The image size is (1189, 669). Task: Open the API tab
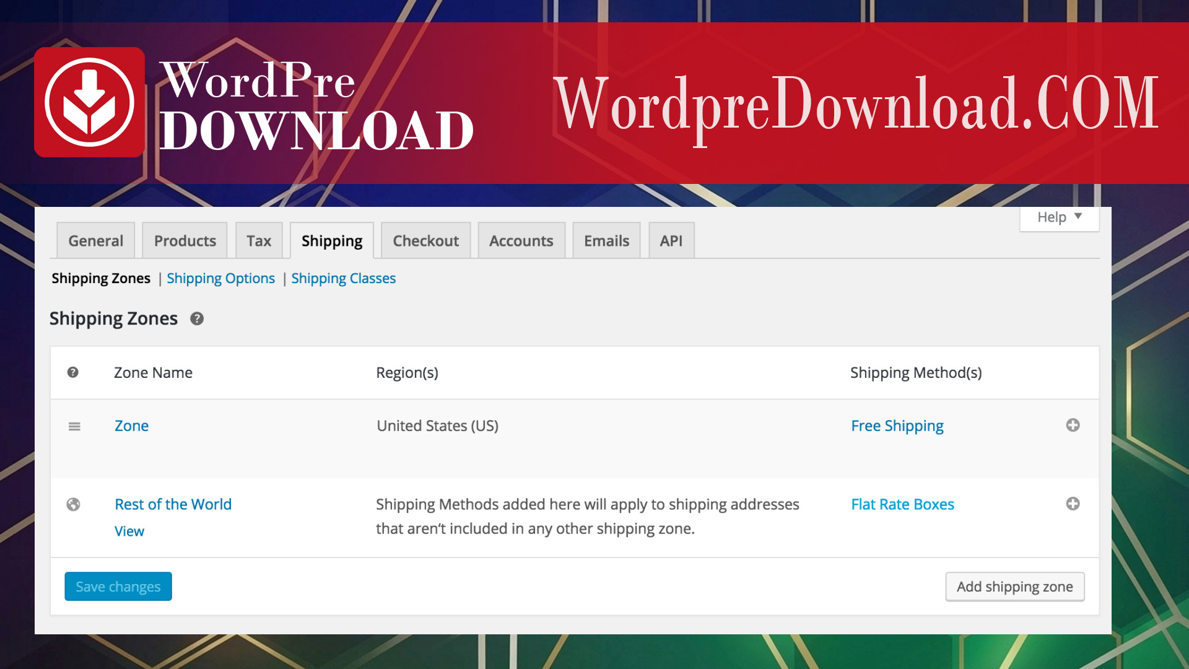pos(671,240)
